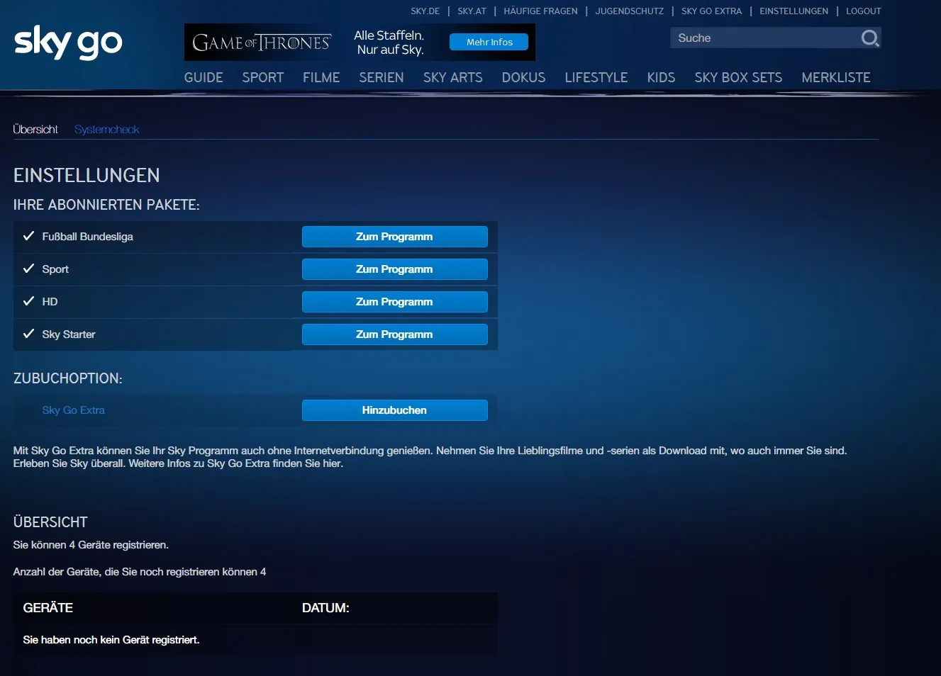Click 'Sie haben noch kein Gerät registriert.' text

point(111,640)
